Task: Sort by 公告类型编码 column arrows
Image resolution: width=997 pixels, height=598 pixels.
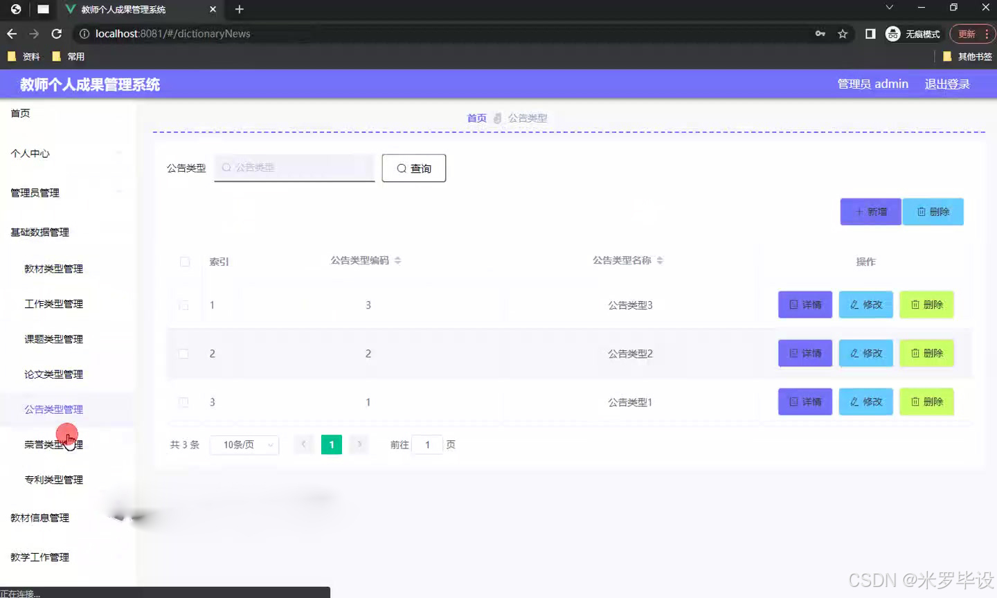Action: [397, 261]
